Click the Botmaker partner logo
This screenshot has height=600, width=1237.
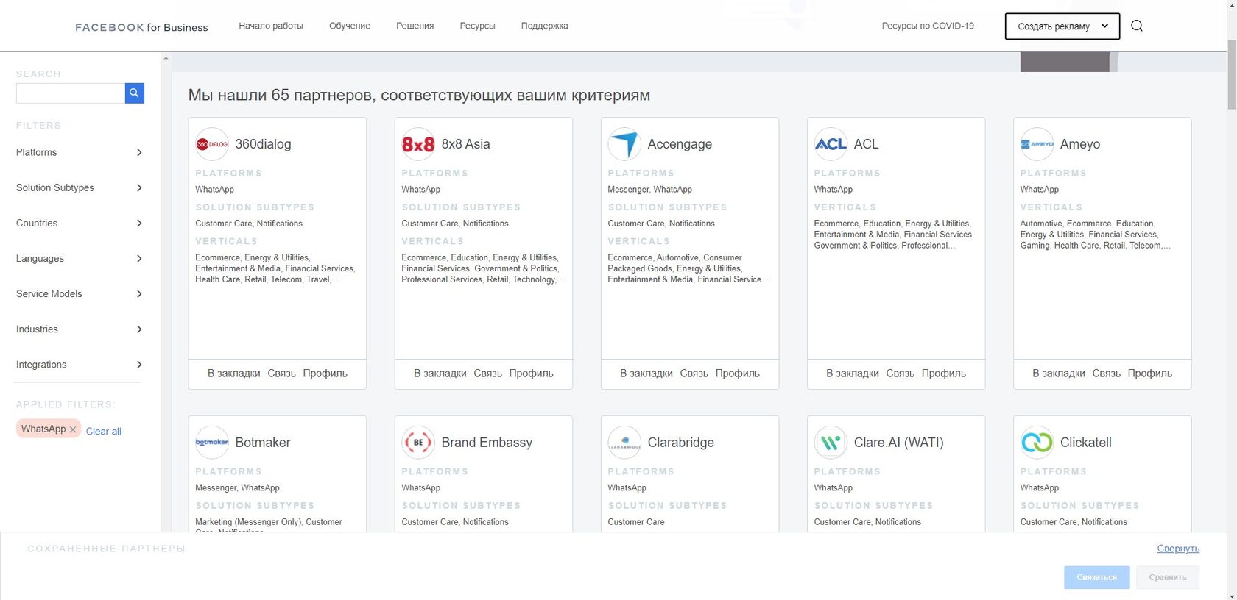212,443
